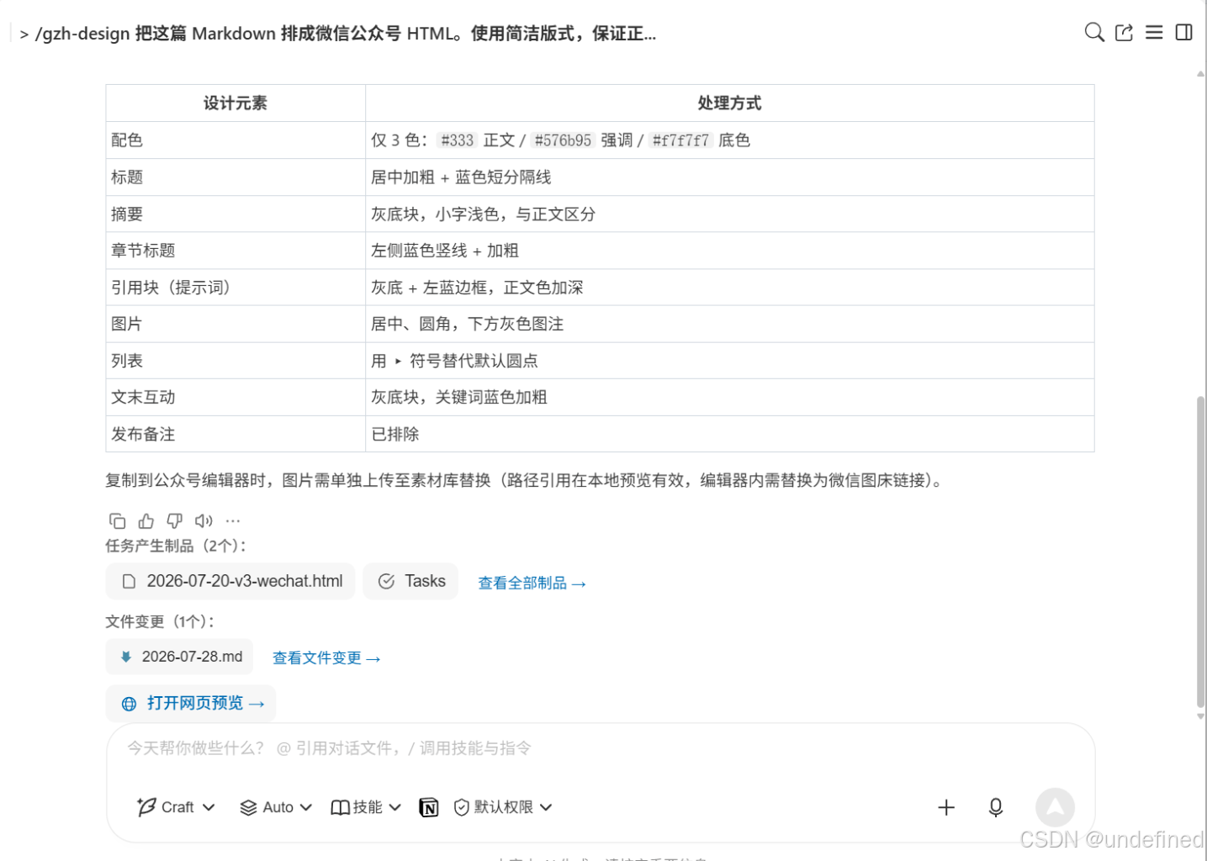Screen dimensions: 1207x861
Task: Expand the 默认权限 permissions dropdown
Action: point(503,808)
